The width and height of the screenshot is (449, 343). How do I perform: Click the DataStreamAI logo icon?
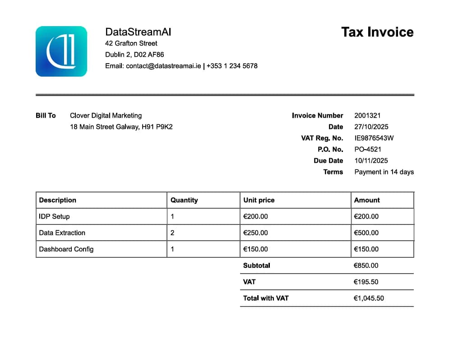pyautogui.click(x=61, y=50)
